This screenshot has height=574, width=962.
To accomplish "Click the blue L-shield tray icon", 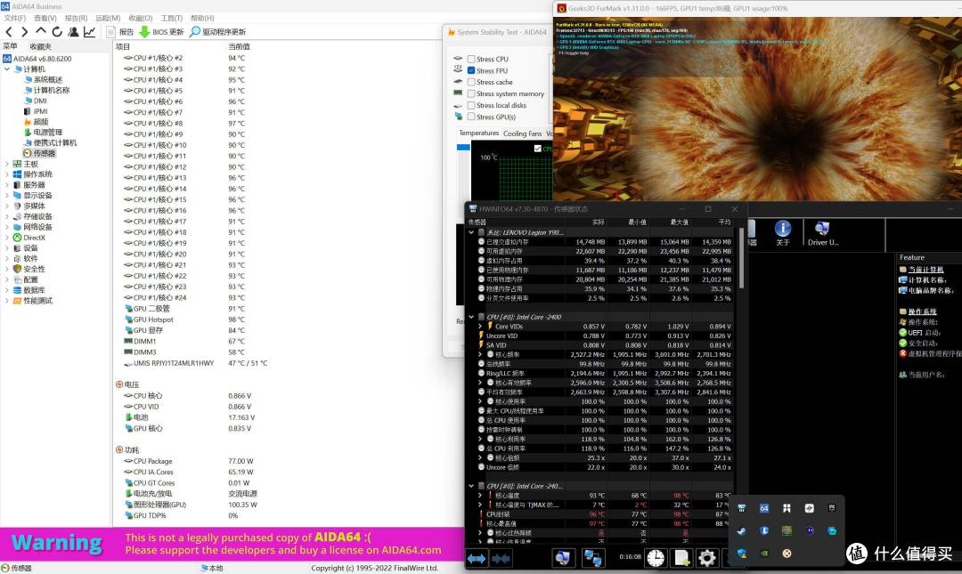I will coord(764,531).
